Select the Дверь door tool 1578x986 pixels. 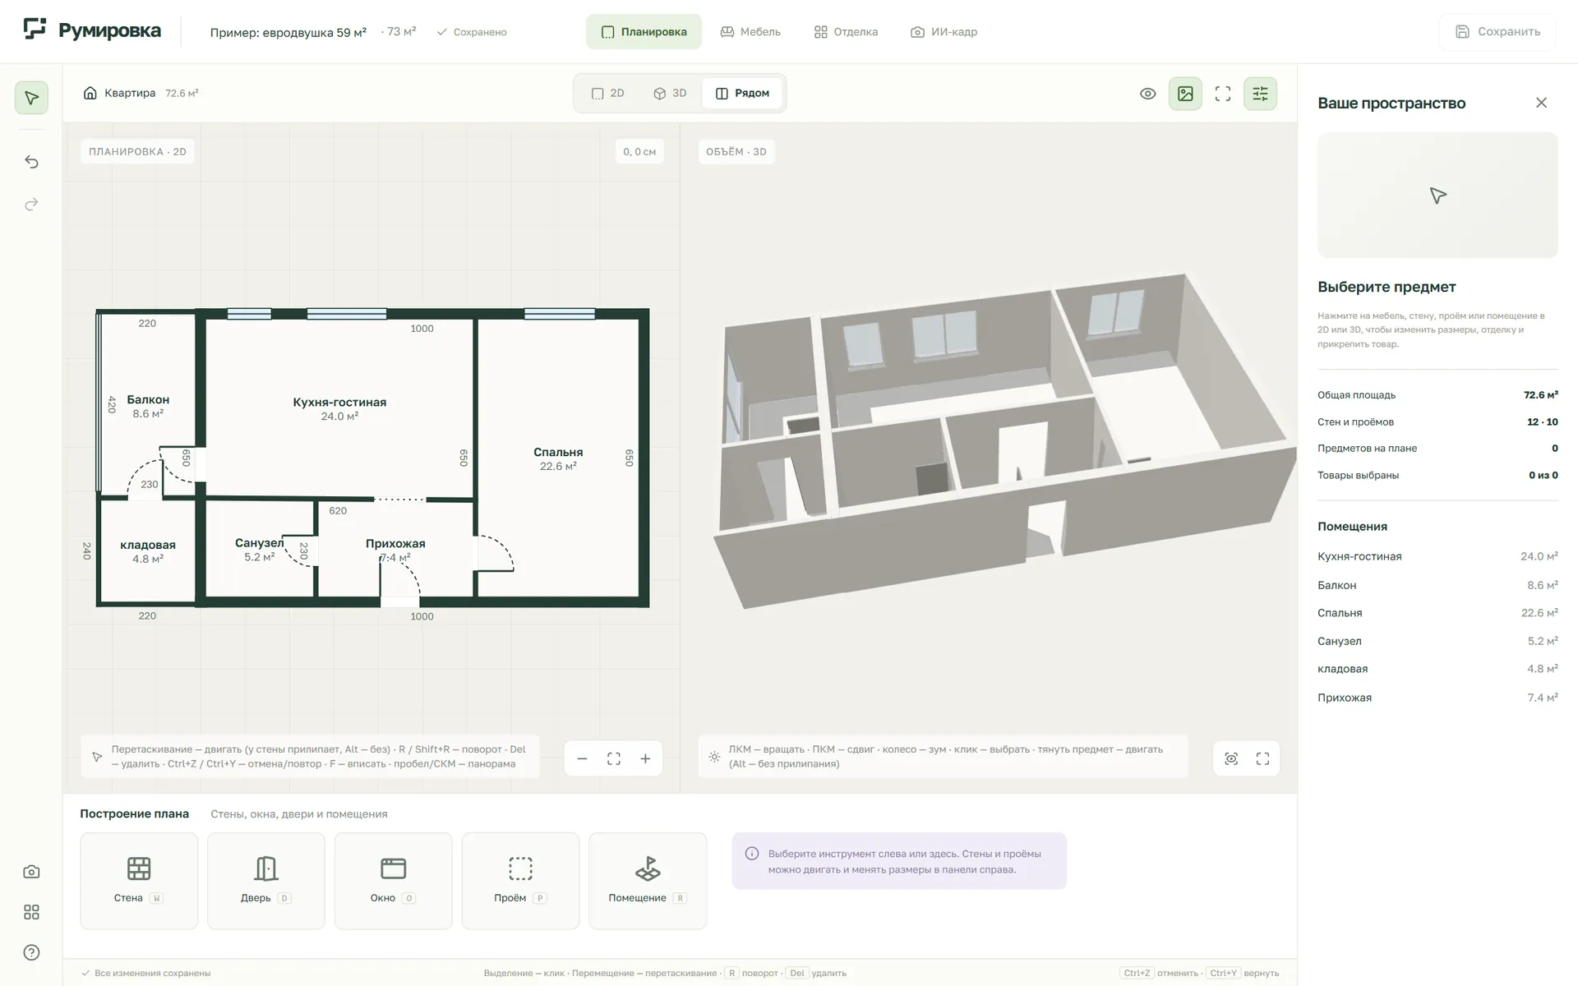(x=266, y=881)
